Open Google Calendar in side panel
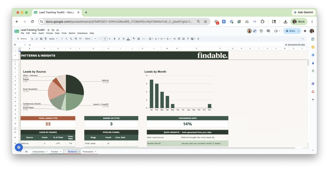This screenshot has width=329, height=170. tap(313, 39)
